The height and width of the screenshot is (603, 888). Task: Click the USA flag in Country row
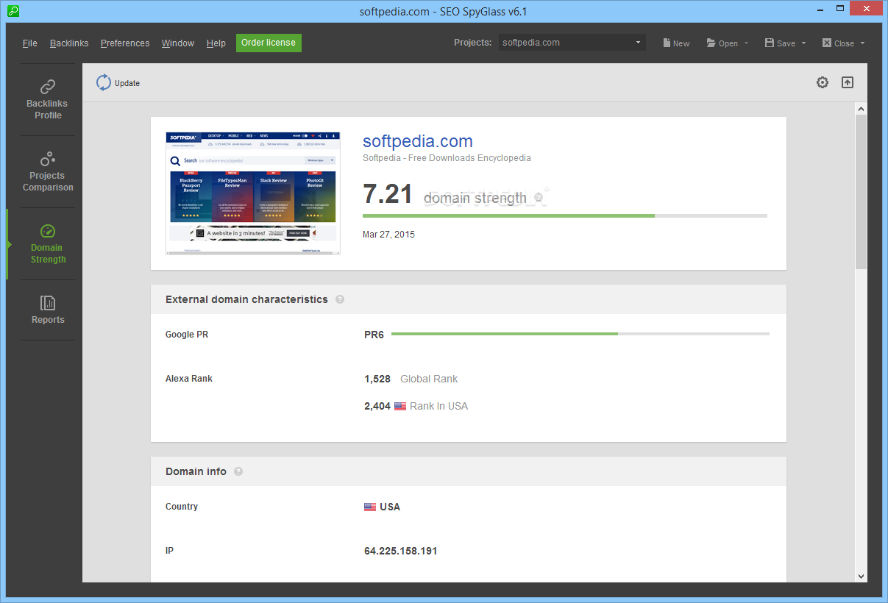(x=370, y=507)
